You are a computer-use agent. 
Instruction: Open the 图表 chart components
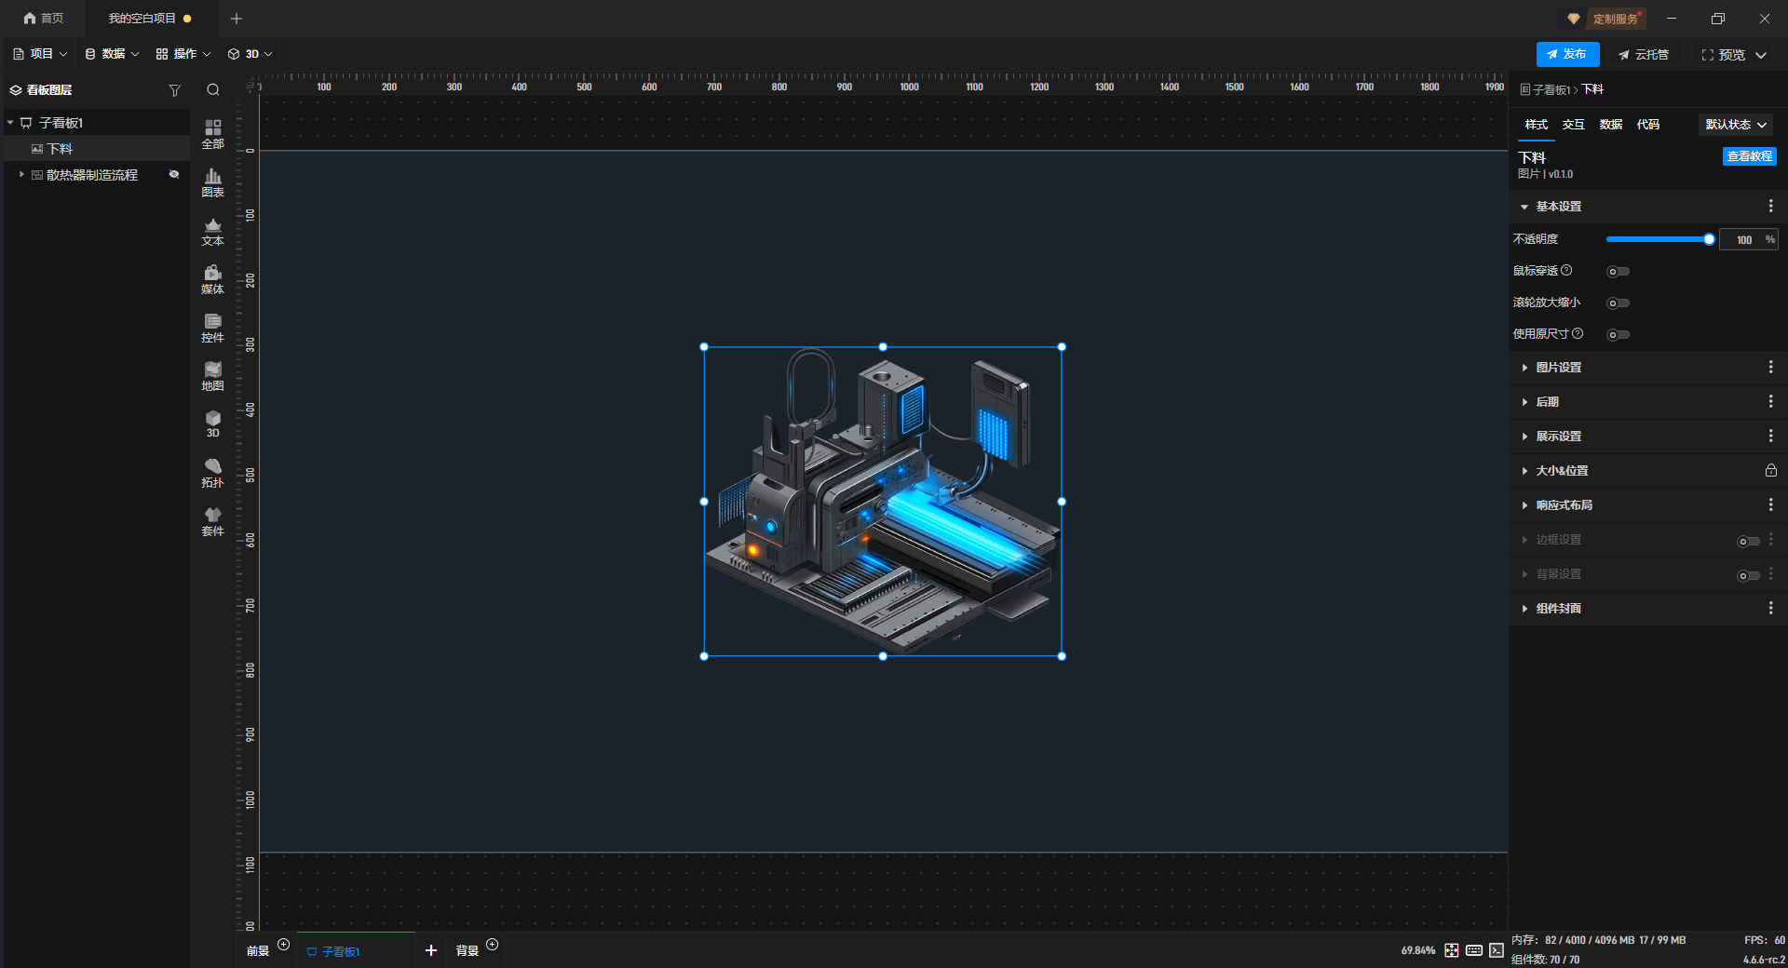[212, 182]
